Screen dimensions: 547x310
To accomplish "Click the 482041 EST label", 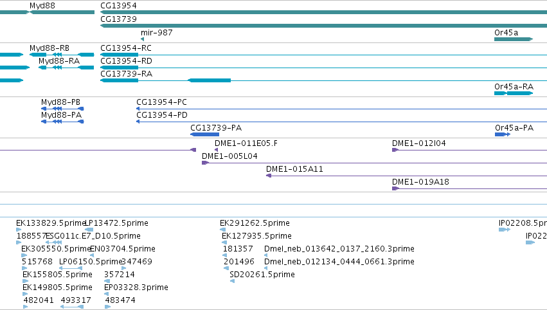I will click(x=39, y=300).
